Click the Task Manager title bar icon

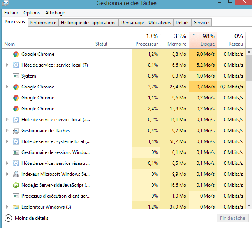[x=5, y=3]
